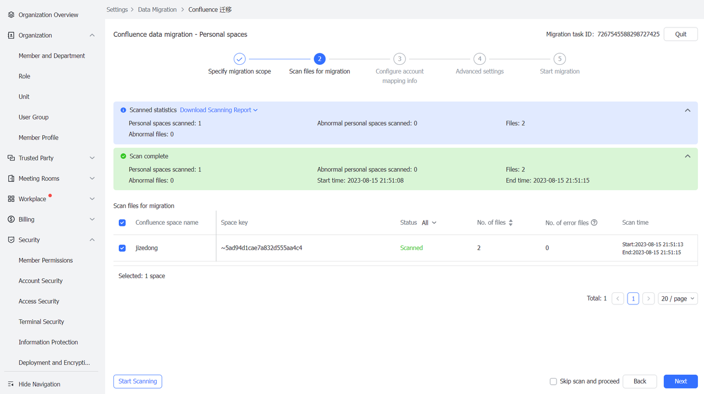Enable Skip scan and proceed checkbox
The height and width of the screenshot is (394, 704).
[x=553, y=381]
